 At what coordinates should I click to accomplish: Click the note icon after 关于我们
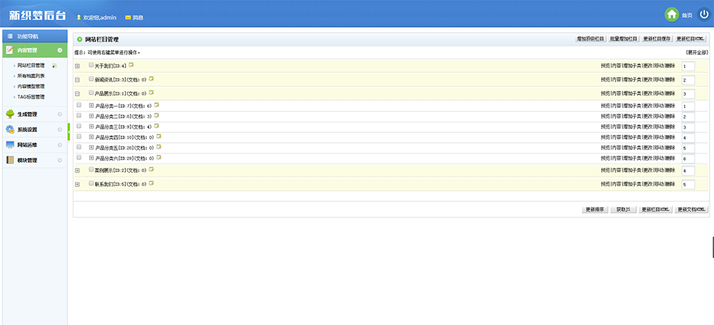coord(131,65)
